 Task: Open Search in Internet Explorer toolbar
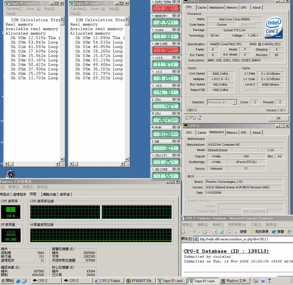pos(241,232)
